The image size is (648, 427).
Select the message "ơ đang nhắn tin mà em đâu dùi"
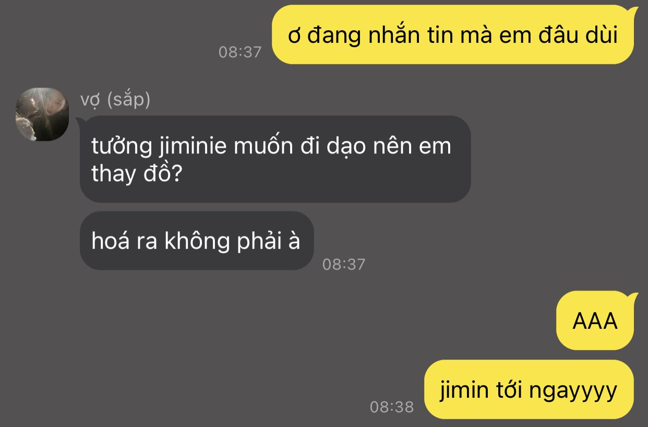[453, 35]
